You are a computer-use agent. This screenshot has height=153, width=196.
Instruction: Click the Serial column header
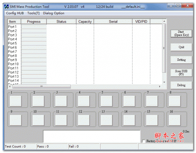(x=113, y=22)
